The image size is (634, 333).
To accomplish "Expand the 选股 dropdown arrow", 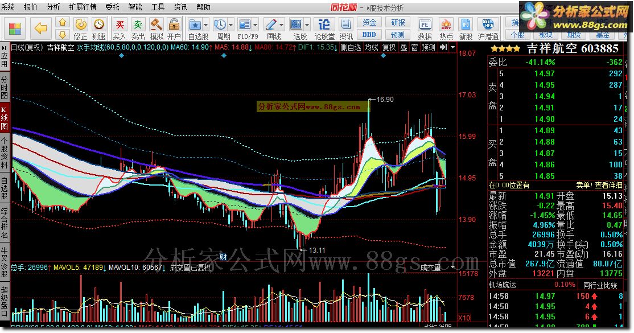I will tap(307, 25).
